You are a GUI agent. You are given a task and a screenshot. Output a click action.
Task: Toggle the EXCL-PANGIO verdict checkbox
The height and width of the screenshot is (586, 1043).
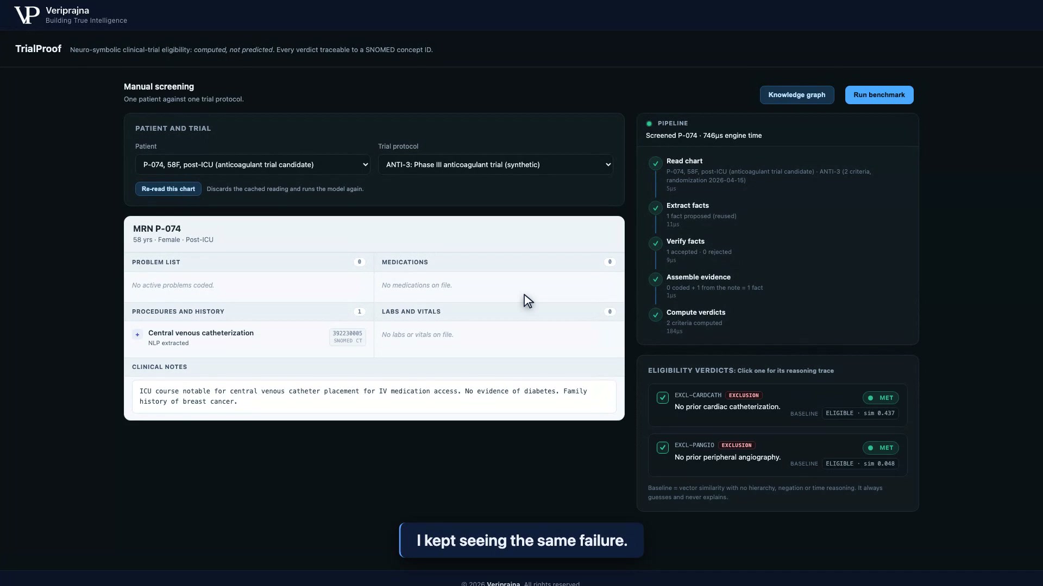point(663,448)
